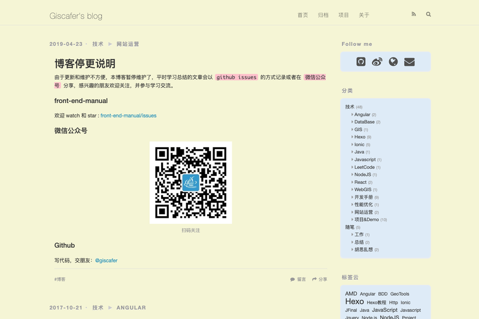Select Http tag in tag cloud
Image resolution: width=479 pixels, height=319 pixels.
click(393, 302)
